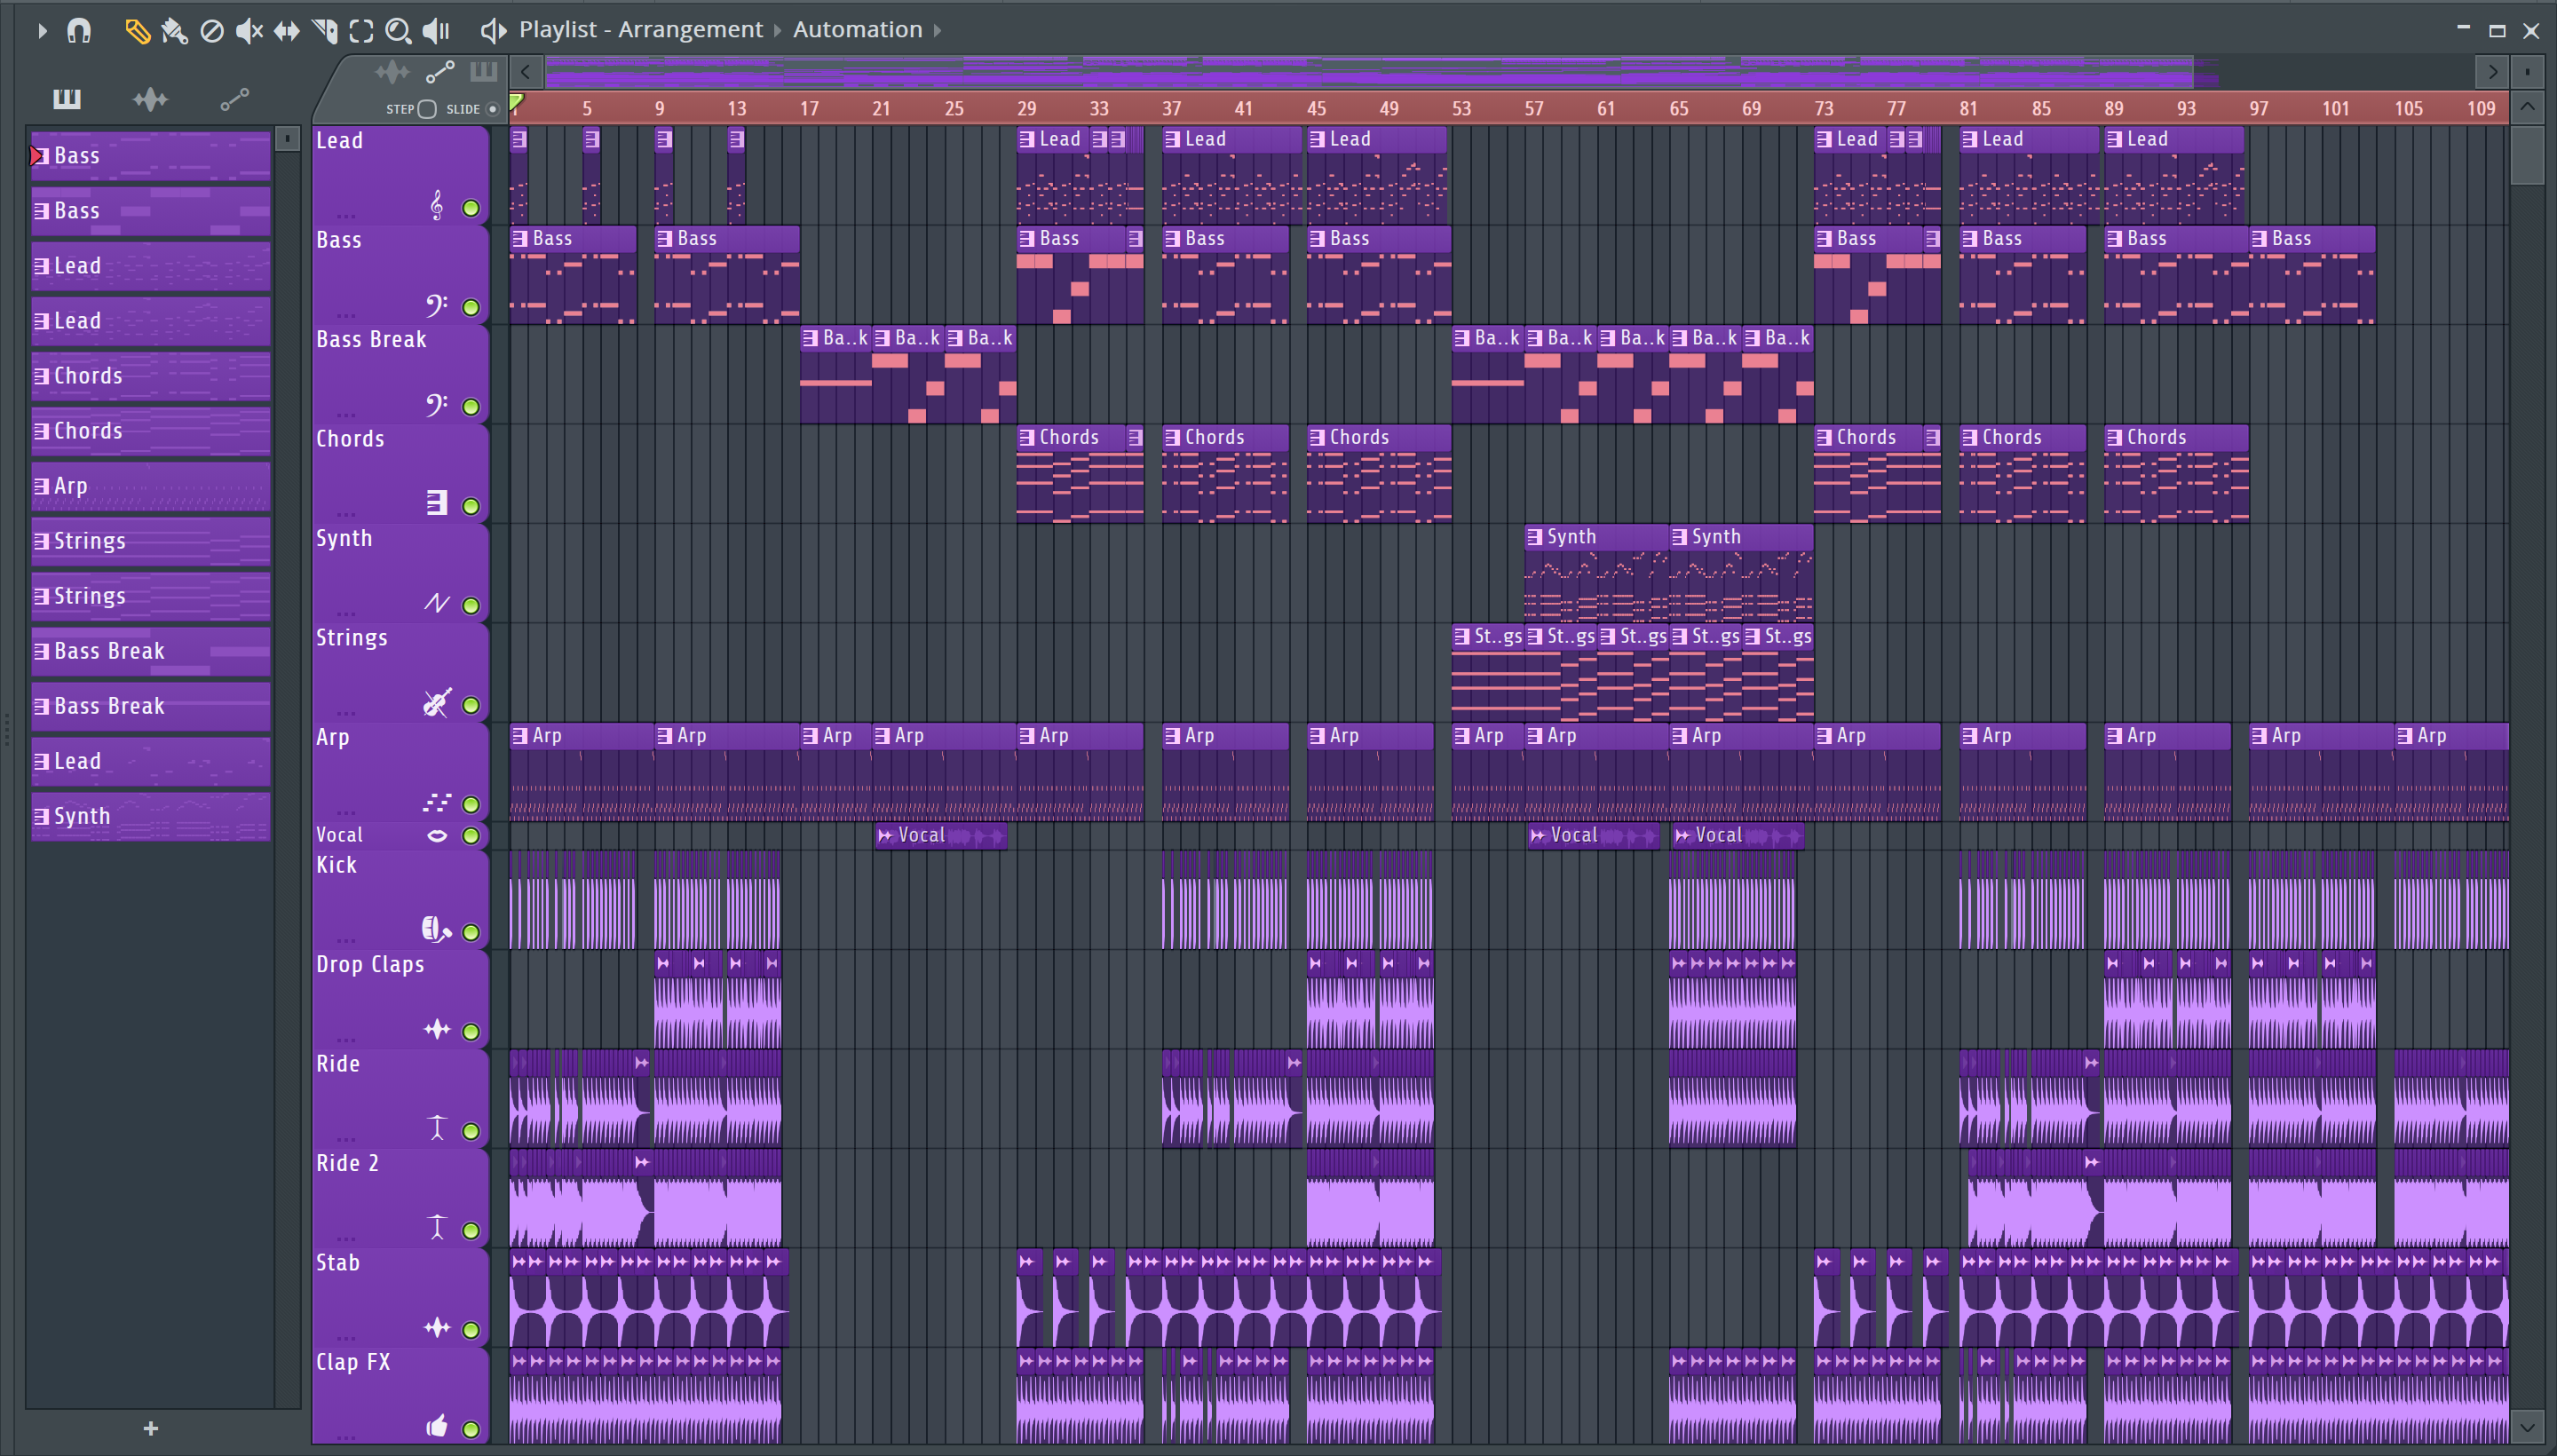Click treble clef icon on Lead track
The width and height of the screenshot is (2557, 1456).
tap(437, 205)
